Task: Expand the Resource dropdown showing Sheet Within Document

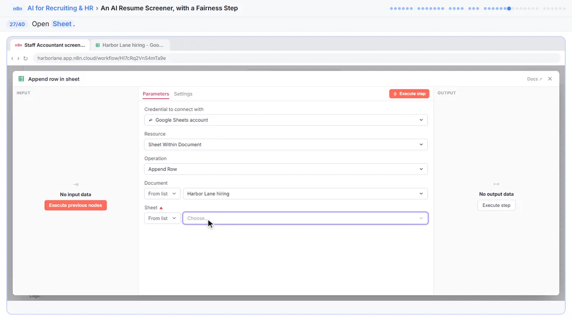Action: pos(286,144)
